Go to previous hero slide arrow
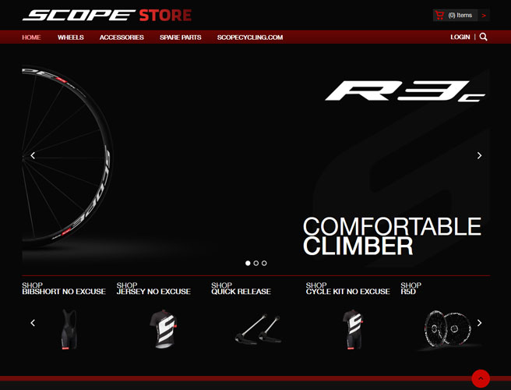 coord(33,156)
